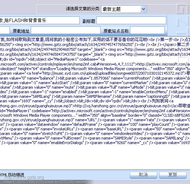Focus the 原载站点名称 site name input
The height and width of the screenshot is (184, 190).
147,30
